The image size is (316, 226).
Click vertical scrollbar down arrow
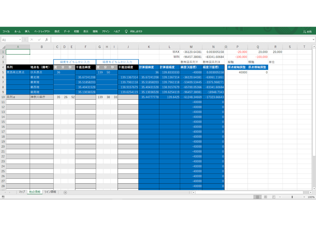[314, 189]
